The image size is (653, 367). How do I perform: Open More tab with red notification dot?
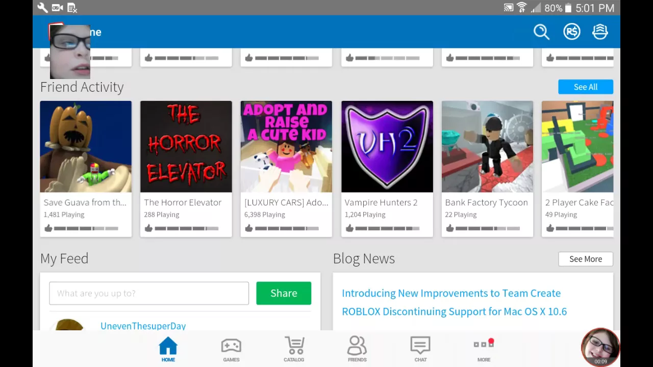click(x=484, y=350)
